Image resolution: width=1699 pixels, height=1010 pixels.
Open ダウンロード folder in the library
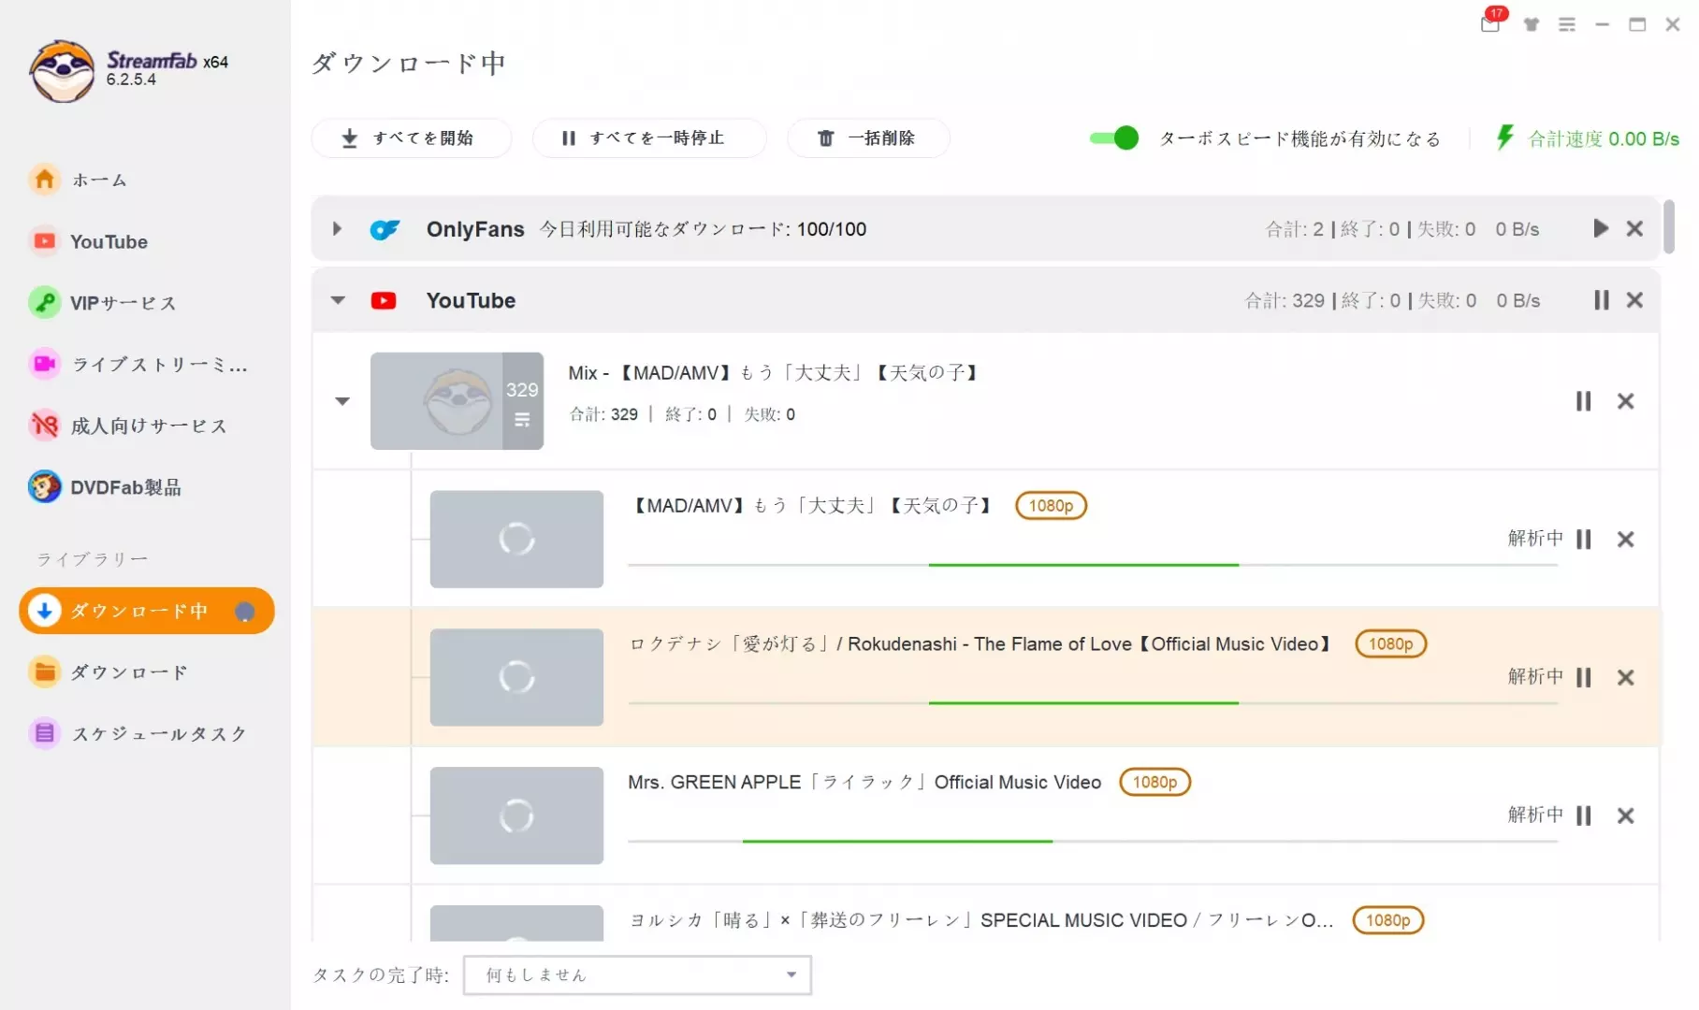(109, 671)
